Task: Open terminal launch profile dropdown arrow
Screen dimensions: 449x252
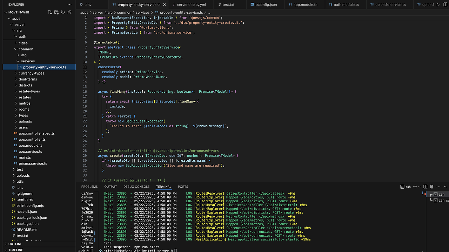Action: [x=420, y=187]
